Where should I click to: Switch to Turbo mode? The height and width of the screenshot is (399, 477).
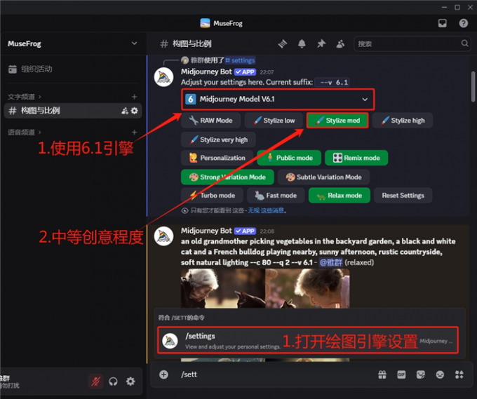[212, 195]
